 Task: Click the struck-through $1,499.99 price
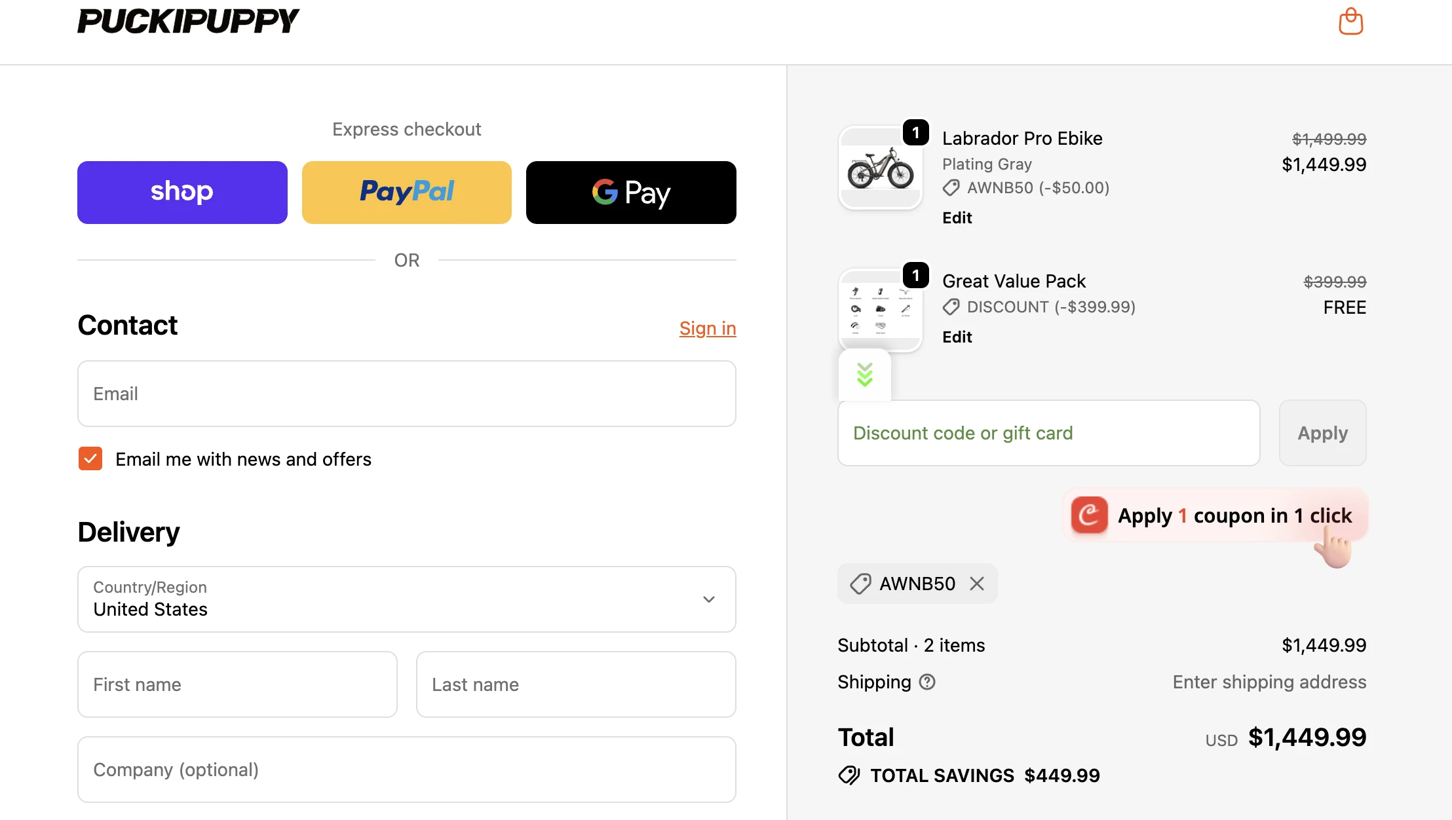pyautogui.click(x=1329, y=139)
